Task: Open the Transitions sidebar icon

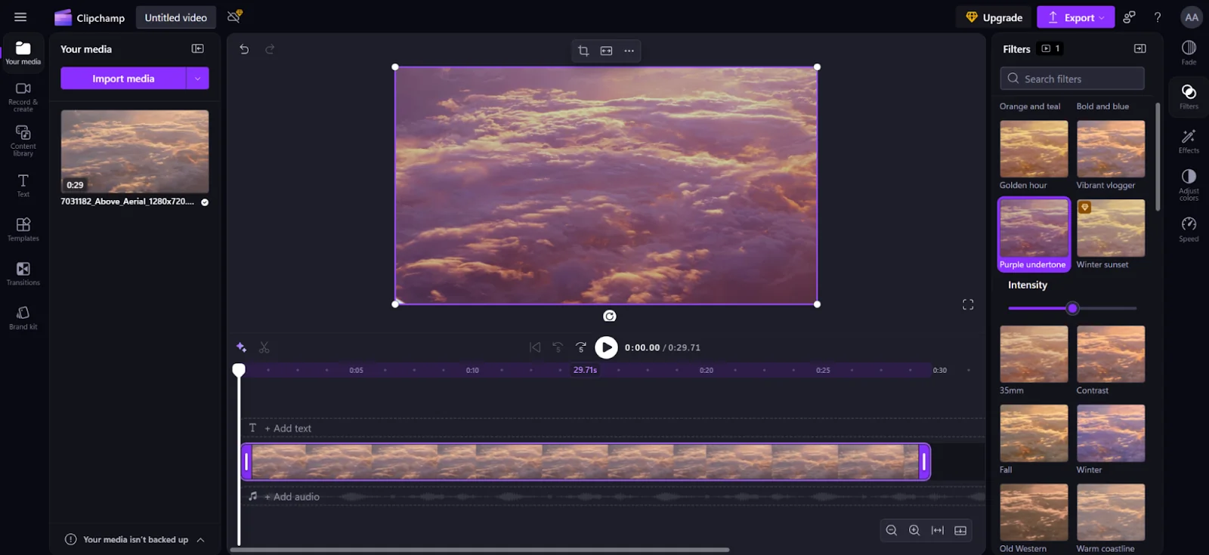Action: click(x=23, y=273)
